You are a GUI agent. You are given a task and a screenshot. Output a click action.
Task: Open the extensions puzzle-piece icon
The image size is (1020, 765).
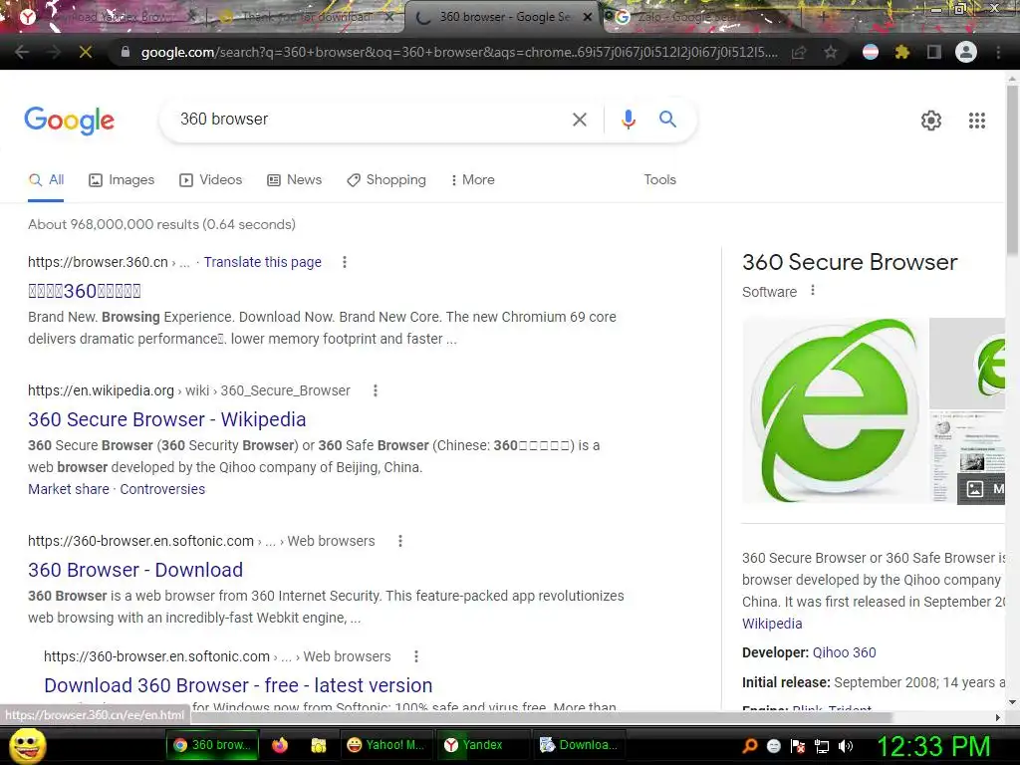(902, 52)
